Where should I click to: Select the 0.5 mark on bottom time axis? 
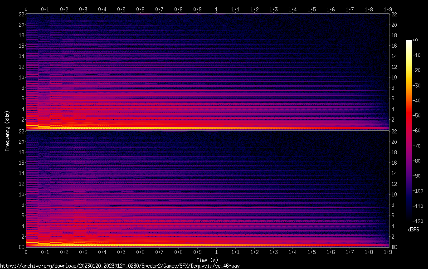121,252
